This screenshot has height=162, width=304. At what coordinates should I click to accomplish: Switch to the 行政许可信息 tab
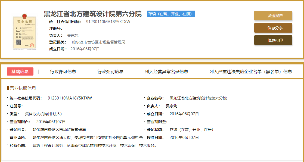(63, 71)
